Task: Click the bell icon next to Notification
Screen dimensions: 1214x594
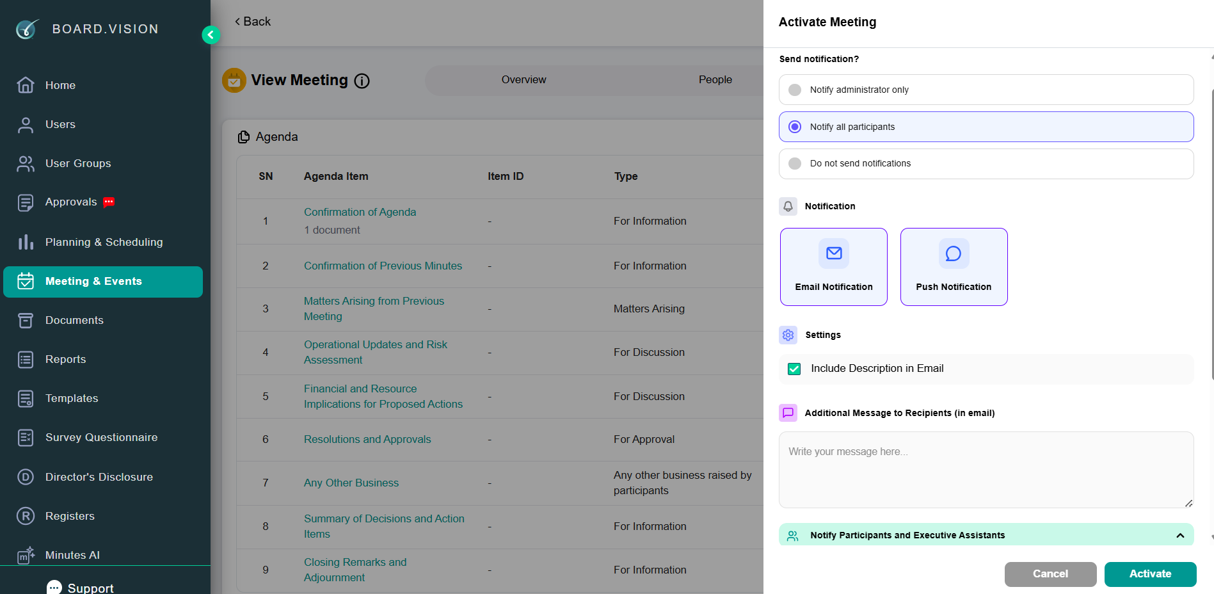Action: coord(788,206)
